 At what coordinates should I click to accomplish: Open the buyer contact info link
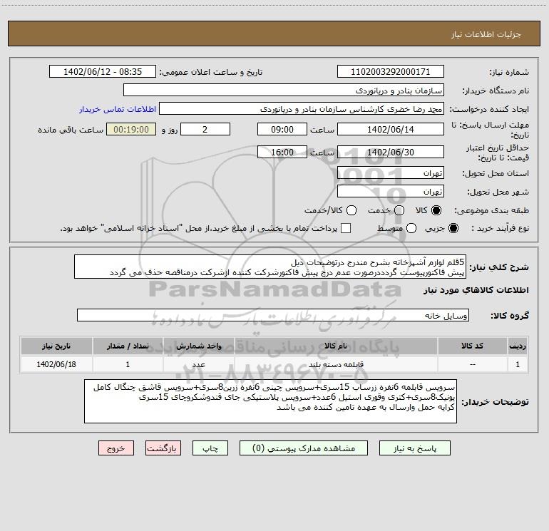(x=118, y=109)
